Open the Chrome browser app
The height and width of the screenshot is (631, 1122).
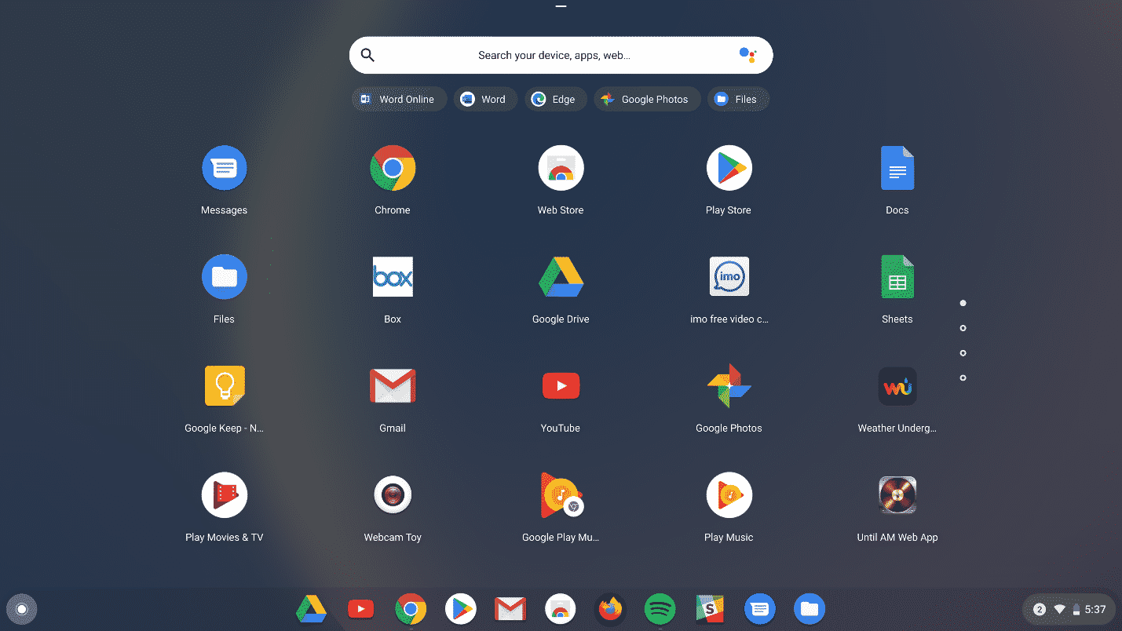click(x=393, y=167)
